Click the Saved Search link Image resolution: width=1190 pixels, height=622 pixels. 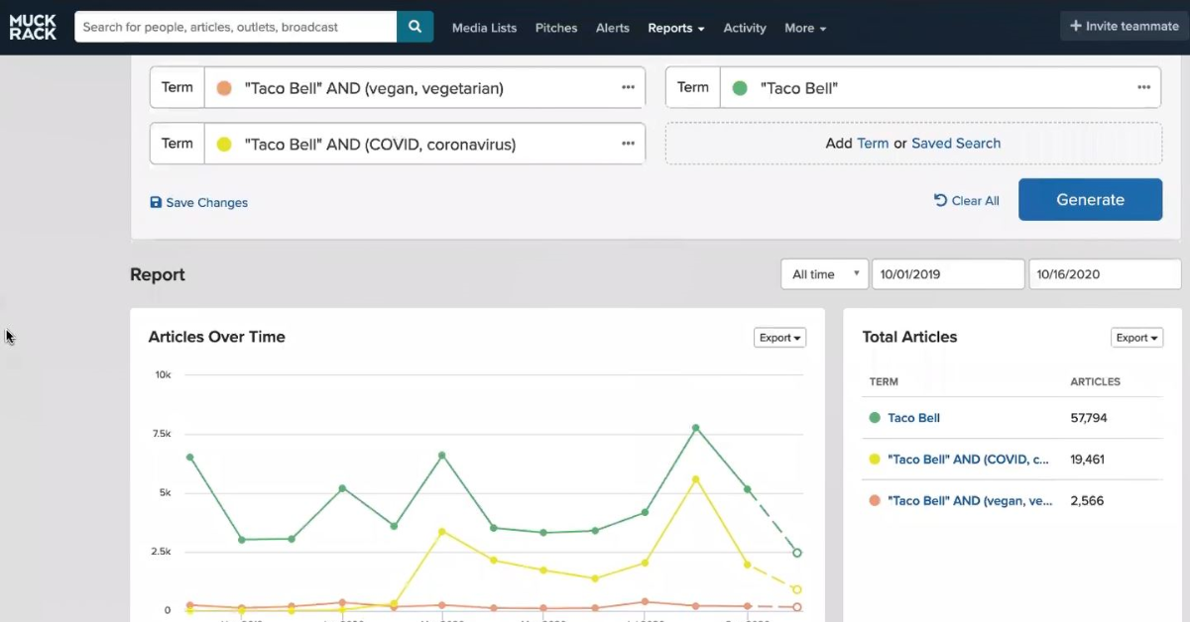click(956, 143)
